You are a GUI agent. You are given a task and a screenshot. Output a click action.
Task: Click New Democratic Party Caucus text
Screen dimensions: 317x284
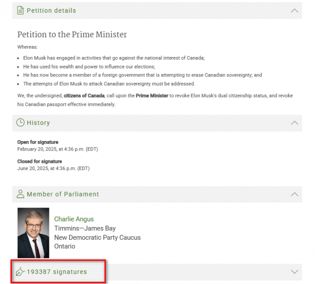[97, 237]
